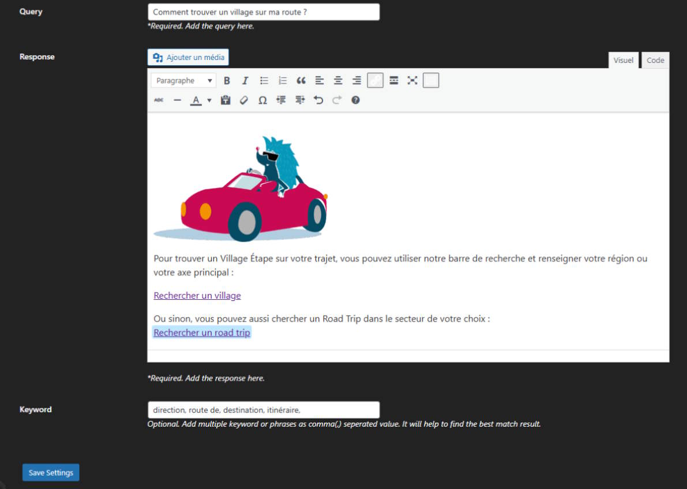Open the Paragraphe format dropdown
Image resolution: width=687 pixels, height=489 pixels.
183,80
